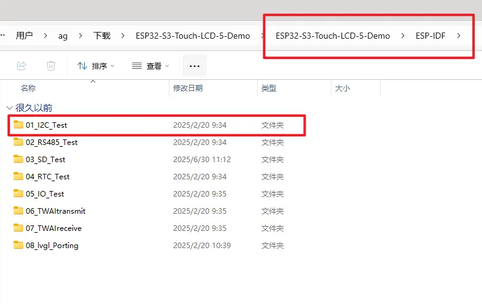482x304 pixels.
Task: Sort by 名称 column header
Action: (28, 88)
